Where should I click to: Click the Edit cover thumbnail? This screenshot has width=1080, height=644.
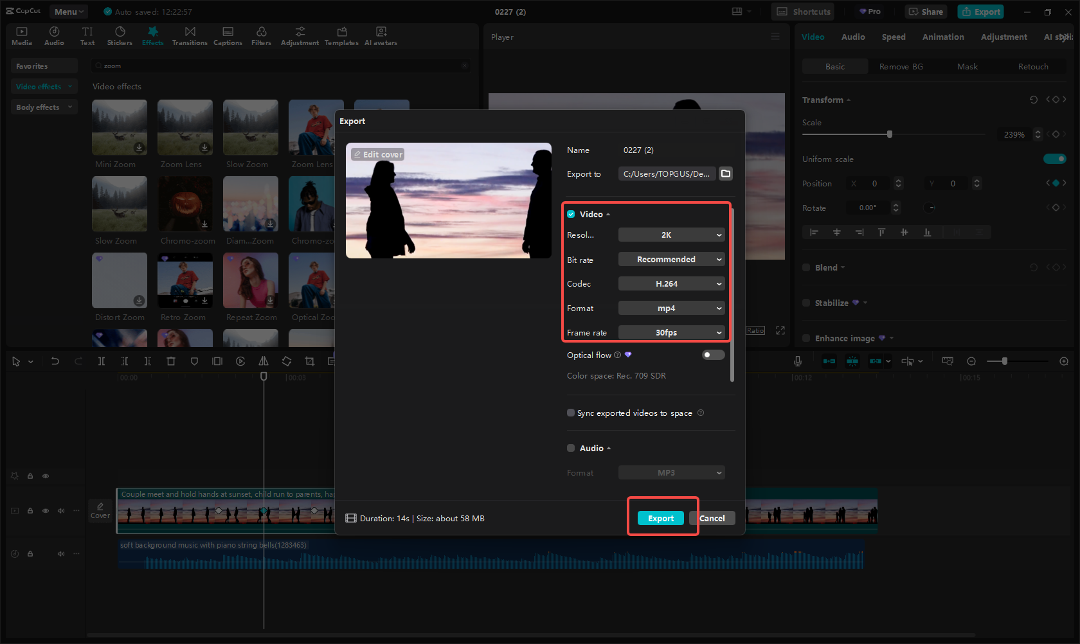378,154
